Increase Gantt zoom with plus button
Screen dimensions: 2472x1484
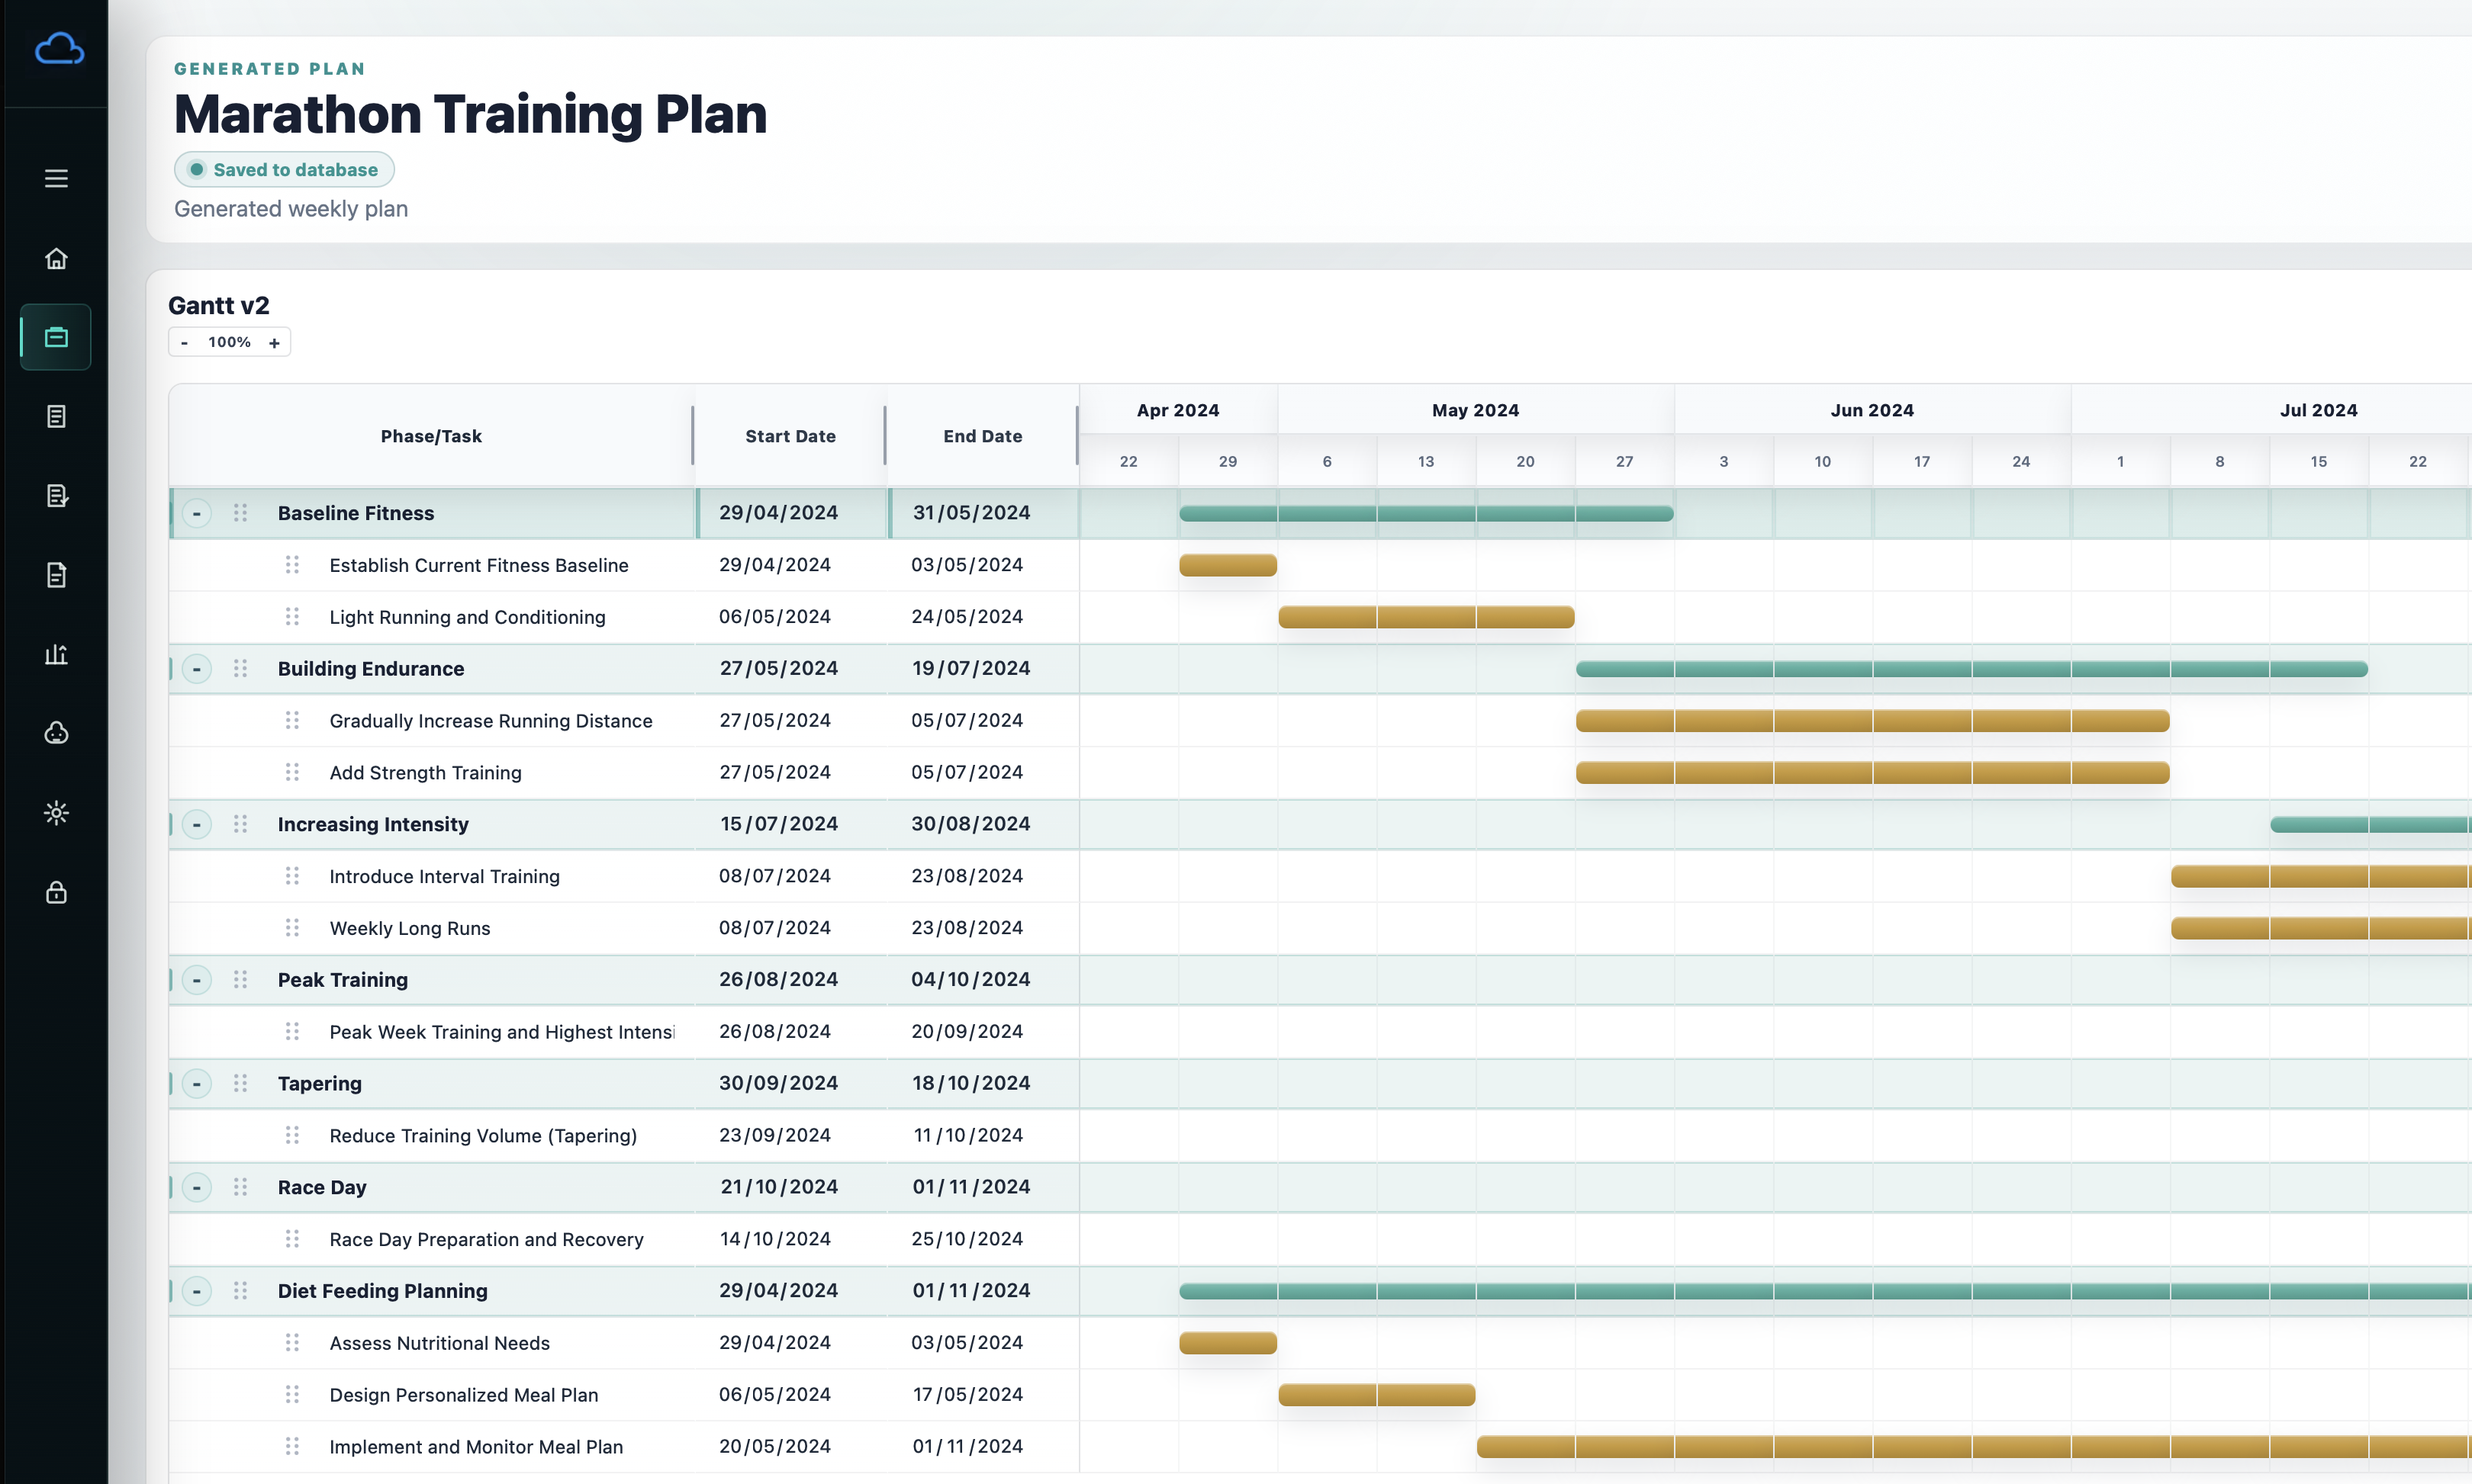point(274,342)
